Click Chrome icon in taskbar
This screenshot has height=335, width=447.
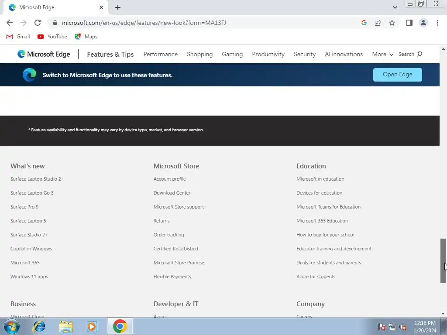pos(120,326)
